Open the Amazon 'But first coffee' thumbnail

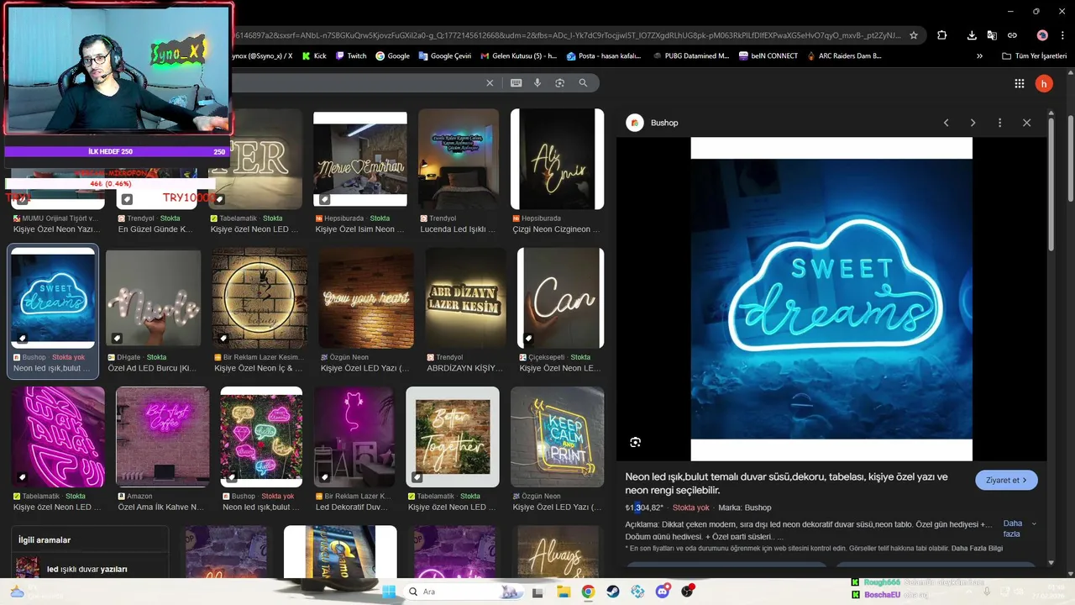click(162, 437)
